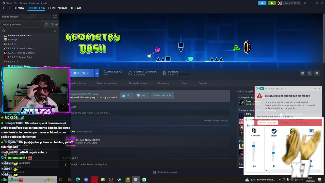Go to the TIENDA tab
Viewport: 325px width, 183px height.
click(19, 8)
